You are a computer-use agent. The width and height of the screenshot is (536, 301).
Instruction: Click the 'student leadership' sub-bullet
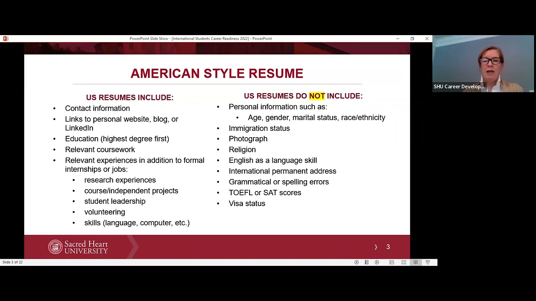(x=115, y=201)
